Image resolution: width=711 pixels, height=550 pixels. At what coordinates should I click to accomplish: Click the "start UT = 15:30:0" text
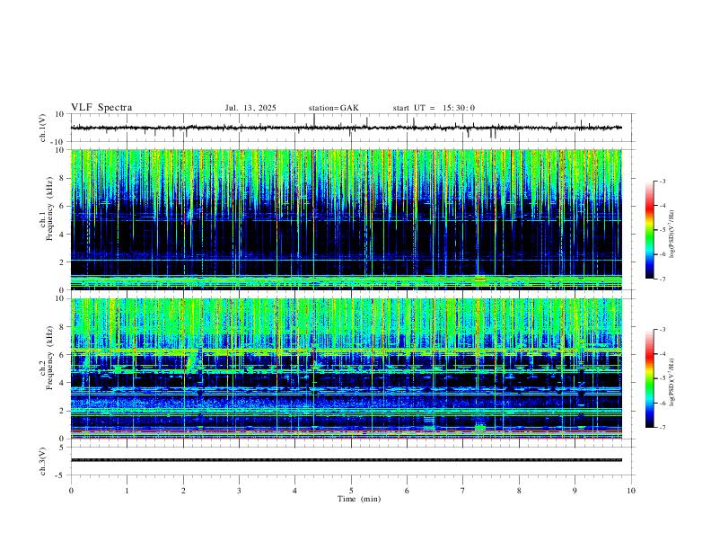pyautogui.click(x=434, y=108)
